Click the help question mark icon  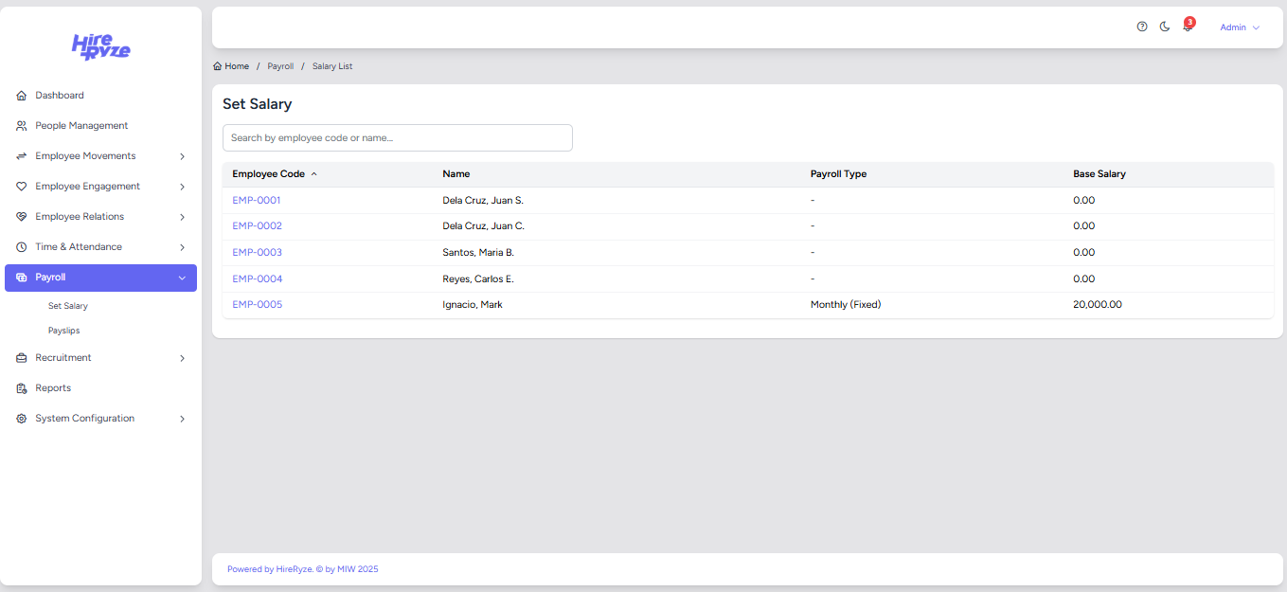coord(1142,27)
